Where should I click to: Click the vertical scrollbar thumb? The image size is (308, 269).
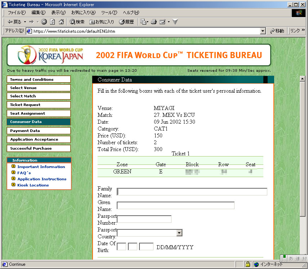(302, 149)
